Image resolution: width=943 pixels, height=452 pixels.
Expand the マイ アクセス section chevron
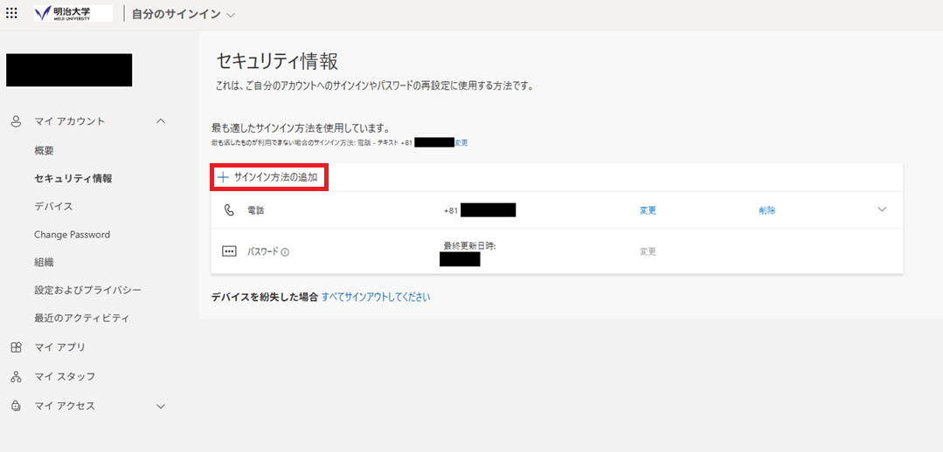(x=160, y=406)
